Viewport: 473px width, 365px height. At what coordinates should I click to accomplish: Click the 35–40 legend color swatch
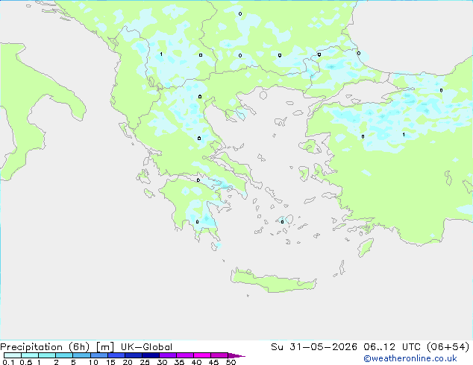185,355
